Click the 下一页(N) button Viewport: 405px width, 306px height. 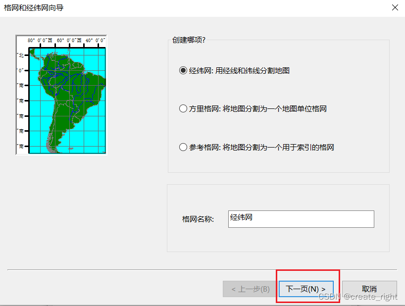tap(306, 289)
